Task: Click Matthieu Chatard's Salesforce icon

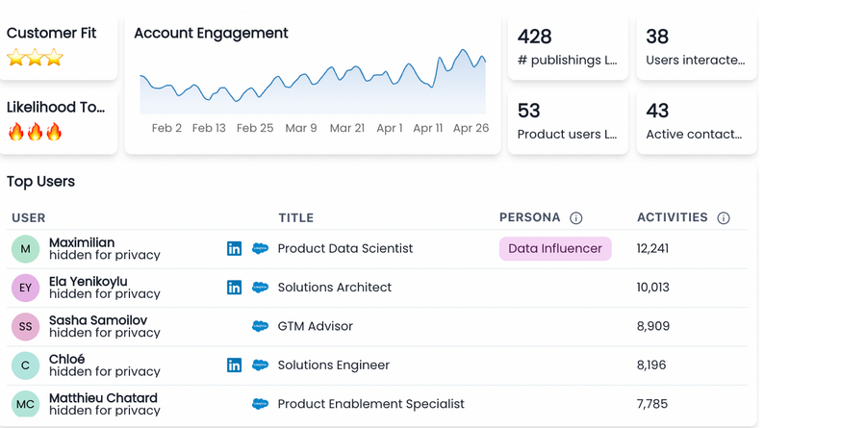Action: click(260, 404)
